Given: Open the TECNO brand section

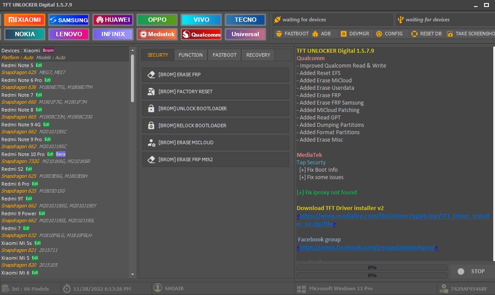Looking at the screenshot, I should click(x=245, y=20).
